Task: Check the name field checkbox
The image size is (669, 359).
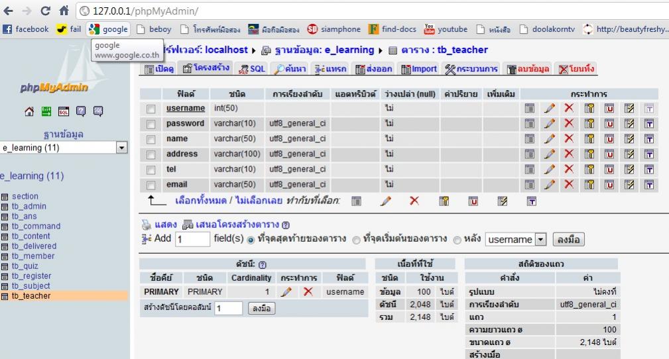Action: [151, 139]
